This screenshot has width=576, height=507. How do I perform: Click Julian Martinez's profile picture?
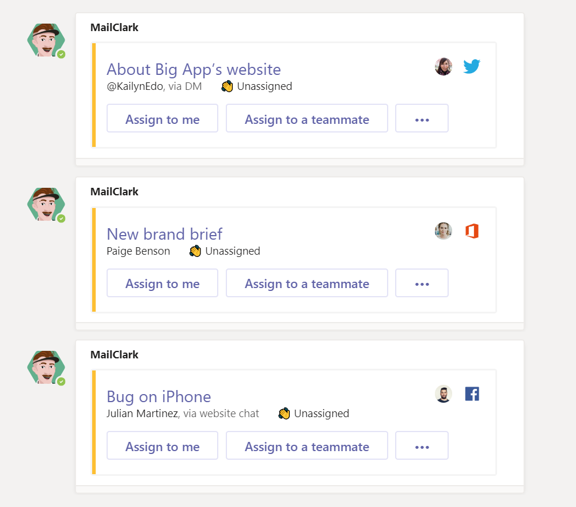(x=444, y=394)
